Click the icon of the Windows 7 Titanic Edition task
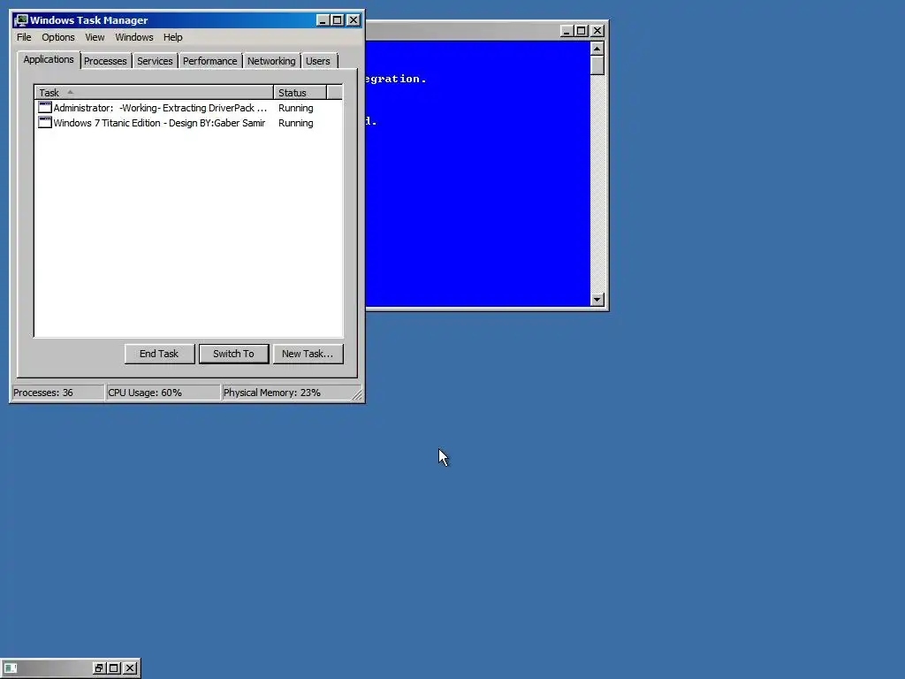This screenshot has width=905, height=679. point(44,122)
